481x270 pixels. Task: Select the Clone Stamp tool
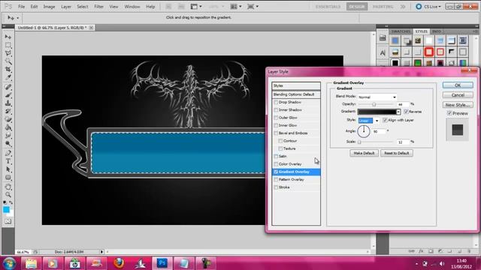tap(8, 103)
